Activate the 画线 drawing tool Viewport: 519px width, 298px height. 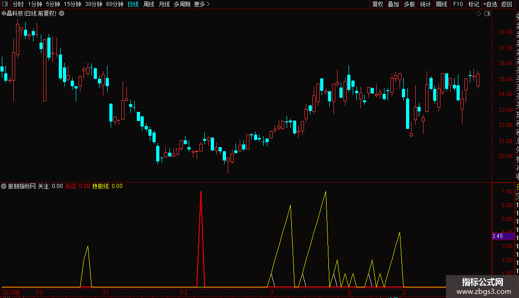pos(441,4)
